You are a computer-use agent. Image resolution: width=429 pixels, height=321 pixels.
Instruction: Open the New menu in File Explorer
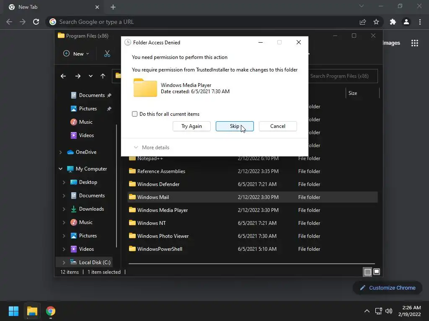76,54
